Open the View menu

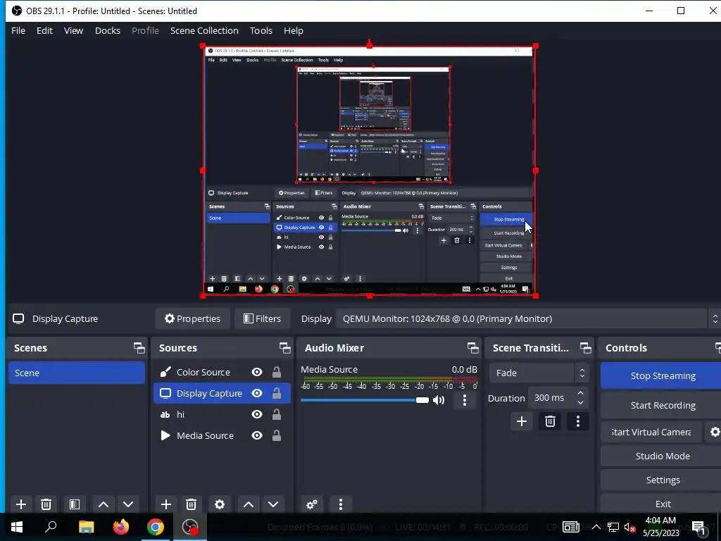coord(73,30)
